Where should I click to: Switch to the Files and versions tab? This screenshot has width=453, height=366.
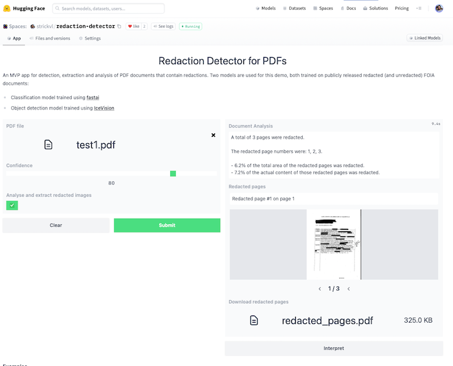[x=50, y=38]
